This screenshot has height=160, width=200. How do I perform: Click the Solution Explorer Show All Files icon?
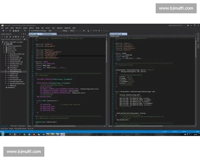coord(18,37)
